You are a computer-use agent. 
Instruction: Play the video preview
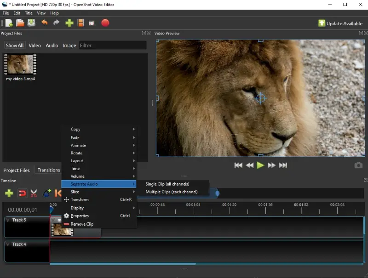tap(260, 165)
